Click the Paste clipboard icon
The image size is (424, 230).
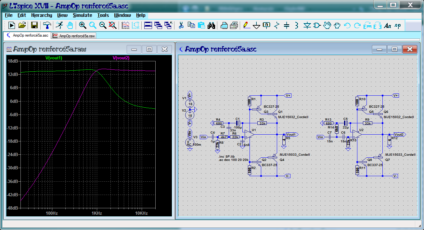(x=201, y=25)
